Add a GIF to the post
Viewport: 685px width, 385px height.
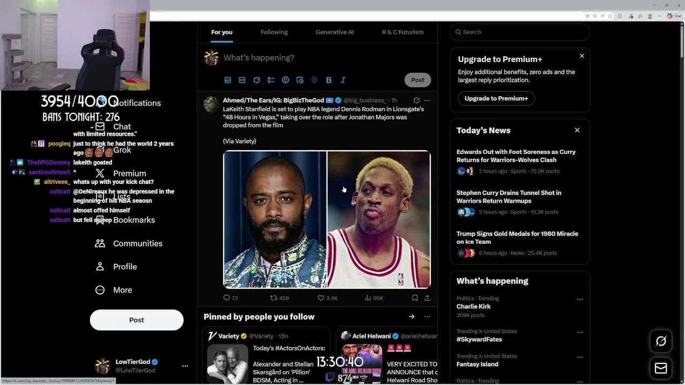pyautogui.click(x=242, y=80)
